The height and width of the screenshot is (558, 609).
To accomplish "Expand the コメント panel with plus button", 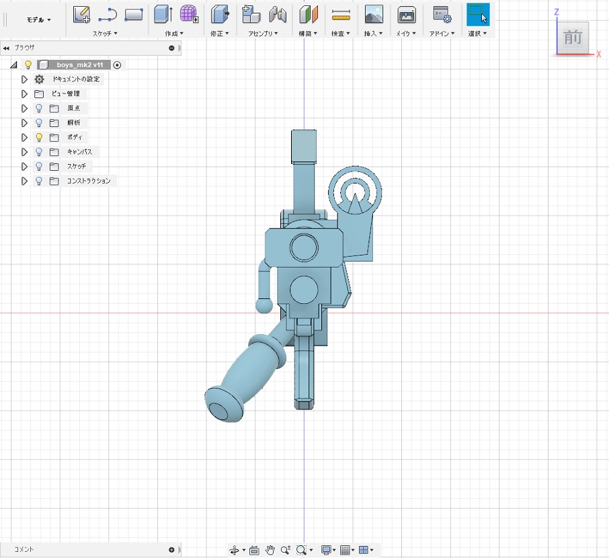I will tap(171, 550).
